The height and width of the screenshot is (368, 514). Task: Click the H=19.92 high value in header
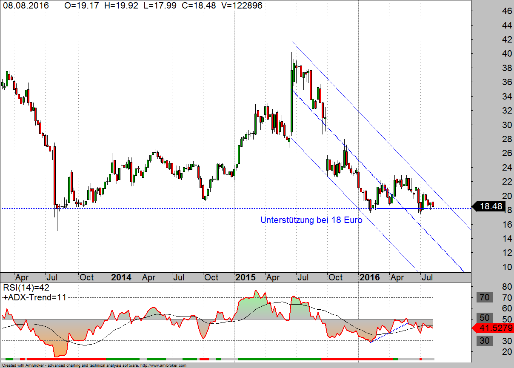point(121,6)
